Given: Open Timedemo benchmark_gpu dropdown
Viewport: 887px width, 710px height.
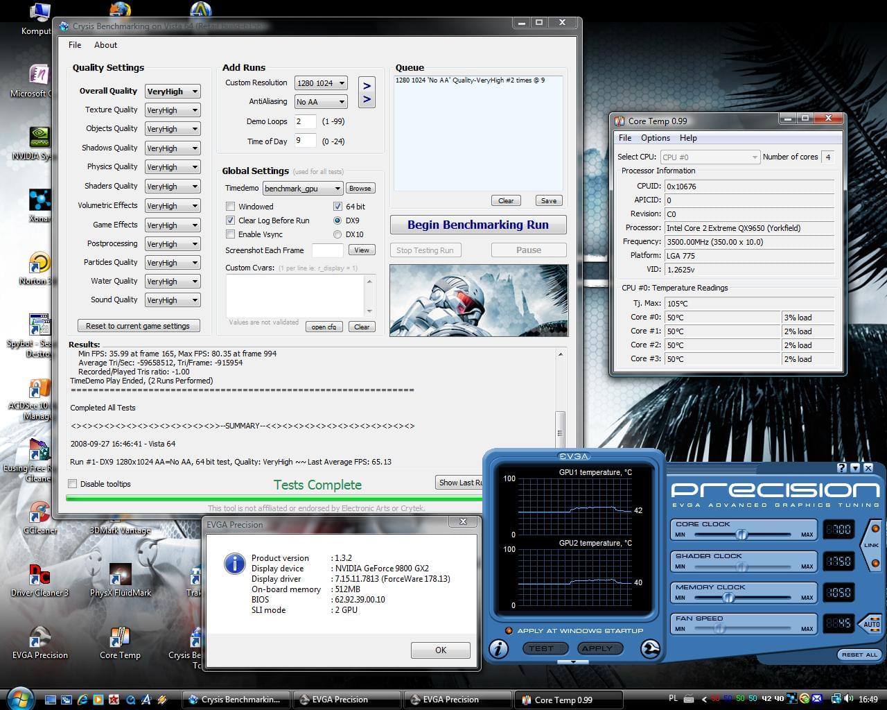Looking at the screenshot, I should [303, 189].
